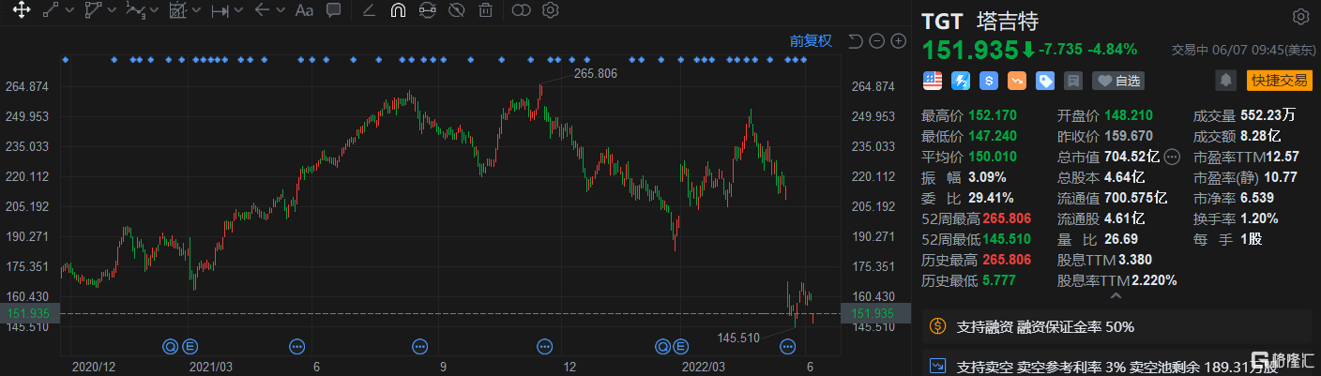Screen dimensions: 1321x376
Task: Select the comment bubble note tool
Action: [333, 11]
